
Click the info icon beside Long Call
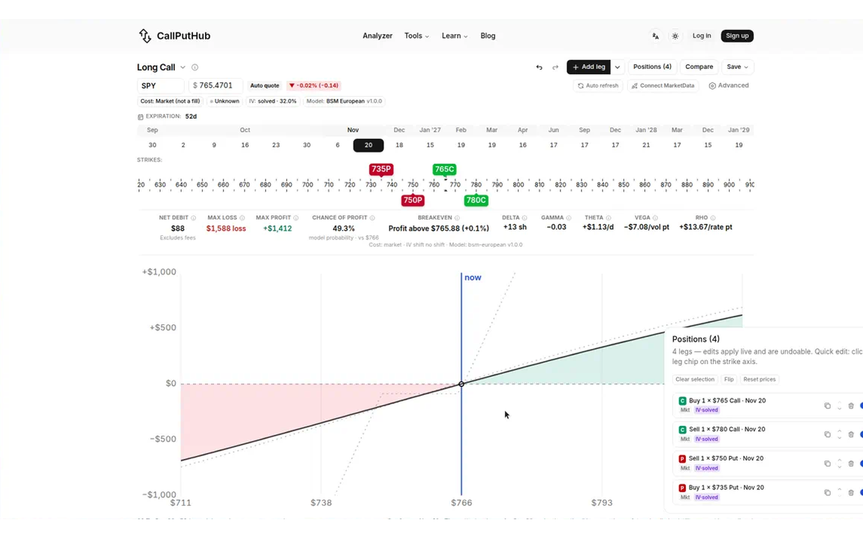(x=195, y=67)
